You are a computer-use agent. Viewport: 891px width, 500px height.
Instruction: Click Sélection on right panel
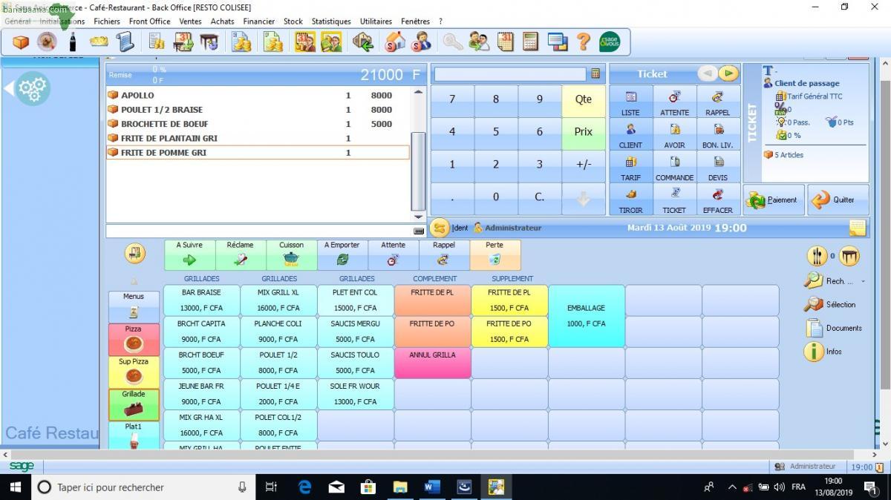[x=830, y=304]
